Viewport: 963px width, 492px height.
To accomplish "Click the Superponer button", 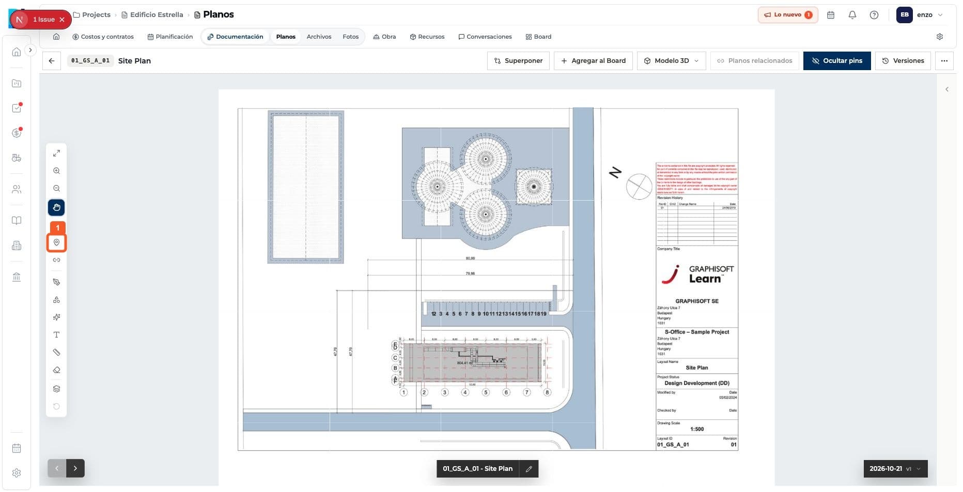I will (x=518, y=61).
